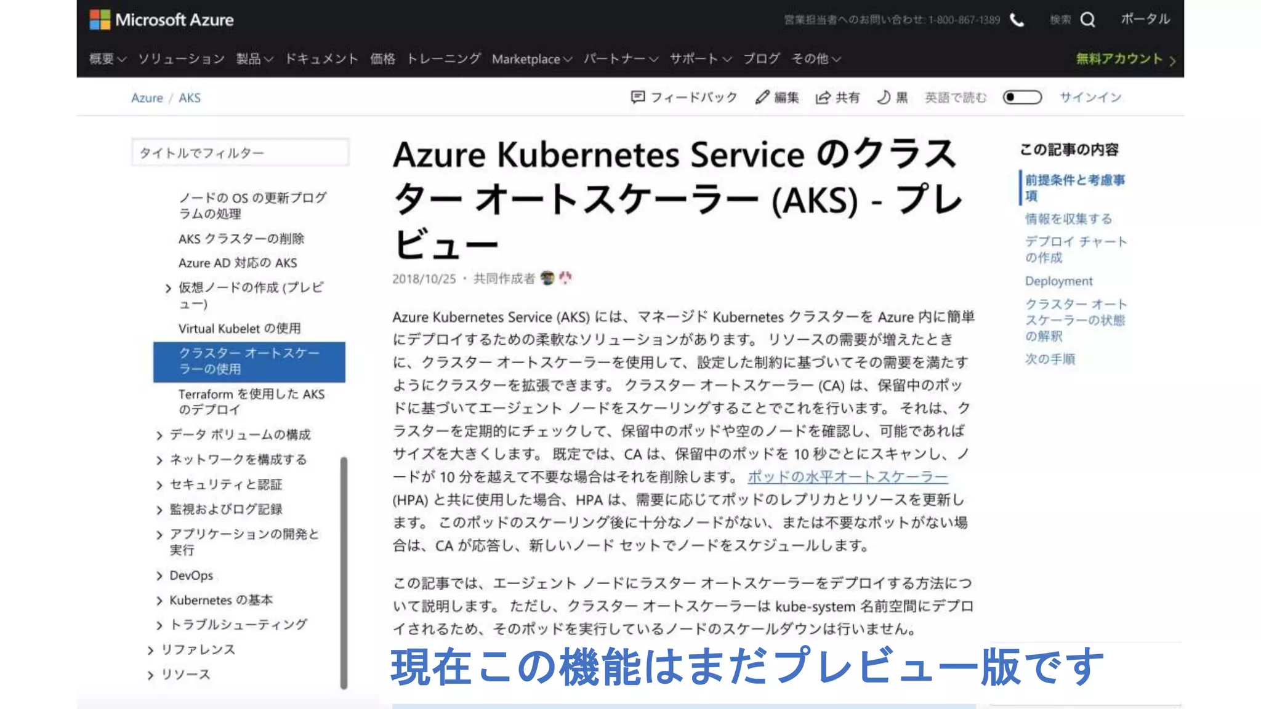The width and height of the screenshot is (1261, 709).
Task: Expand Kubernetes の基本 section
Action: coord(159,601)
